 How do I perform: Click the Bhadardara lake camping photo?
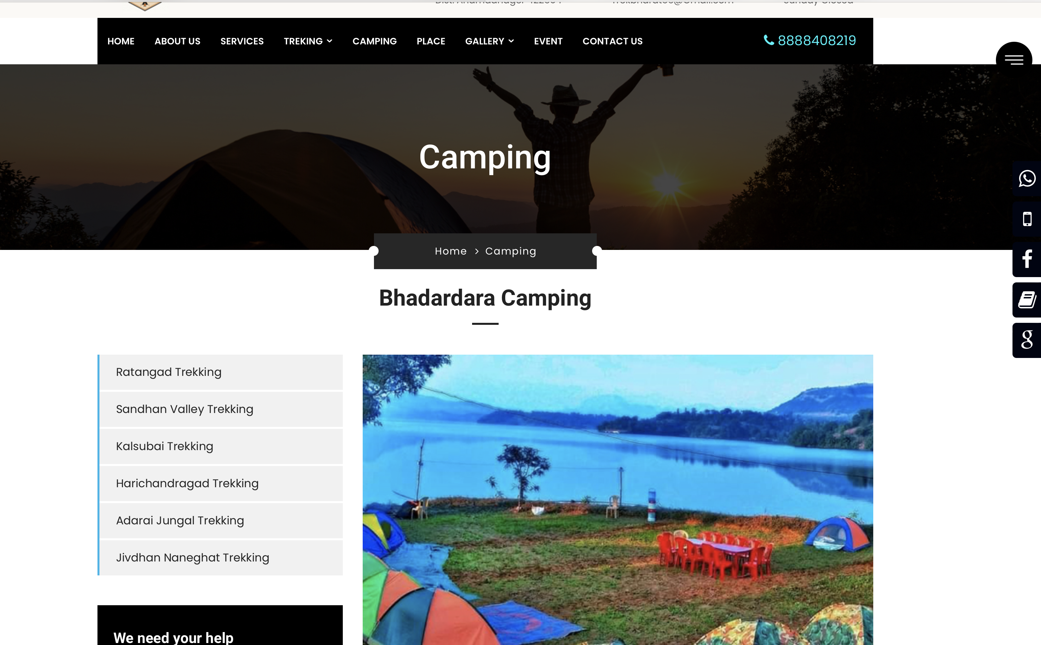pyautogui.click(x=618, y=499)
